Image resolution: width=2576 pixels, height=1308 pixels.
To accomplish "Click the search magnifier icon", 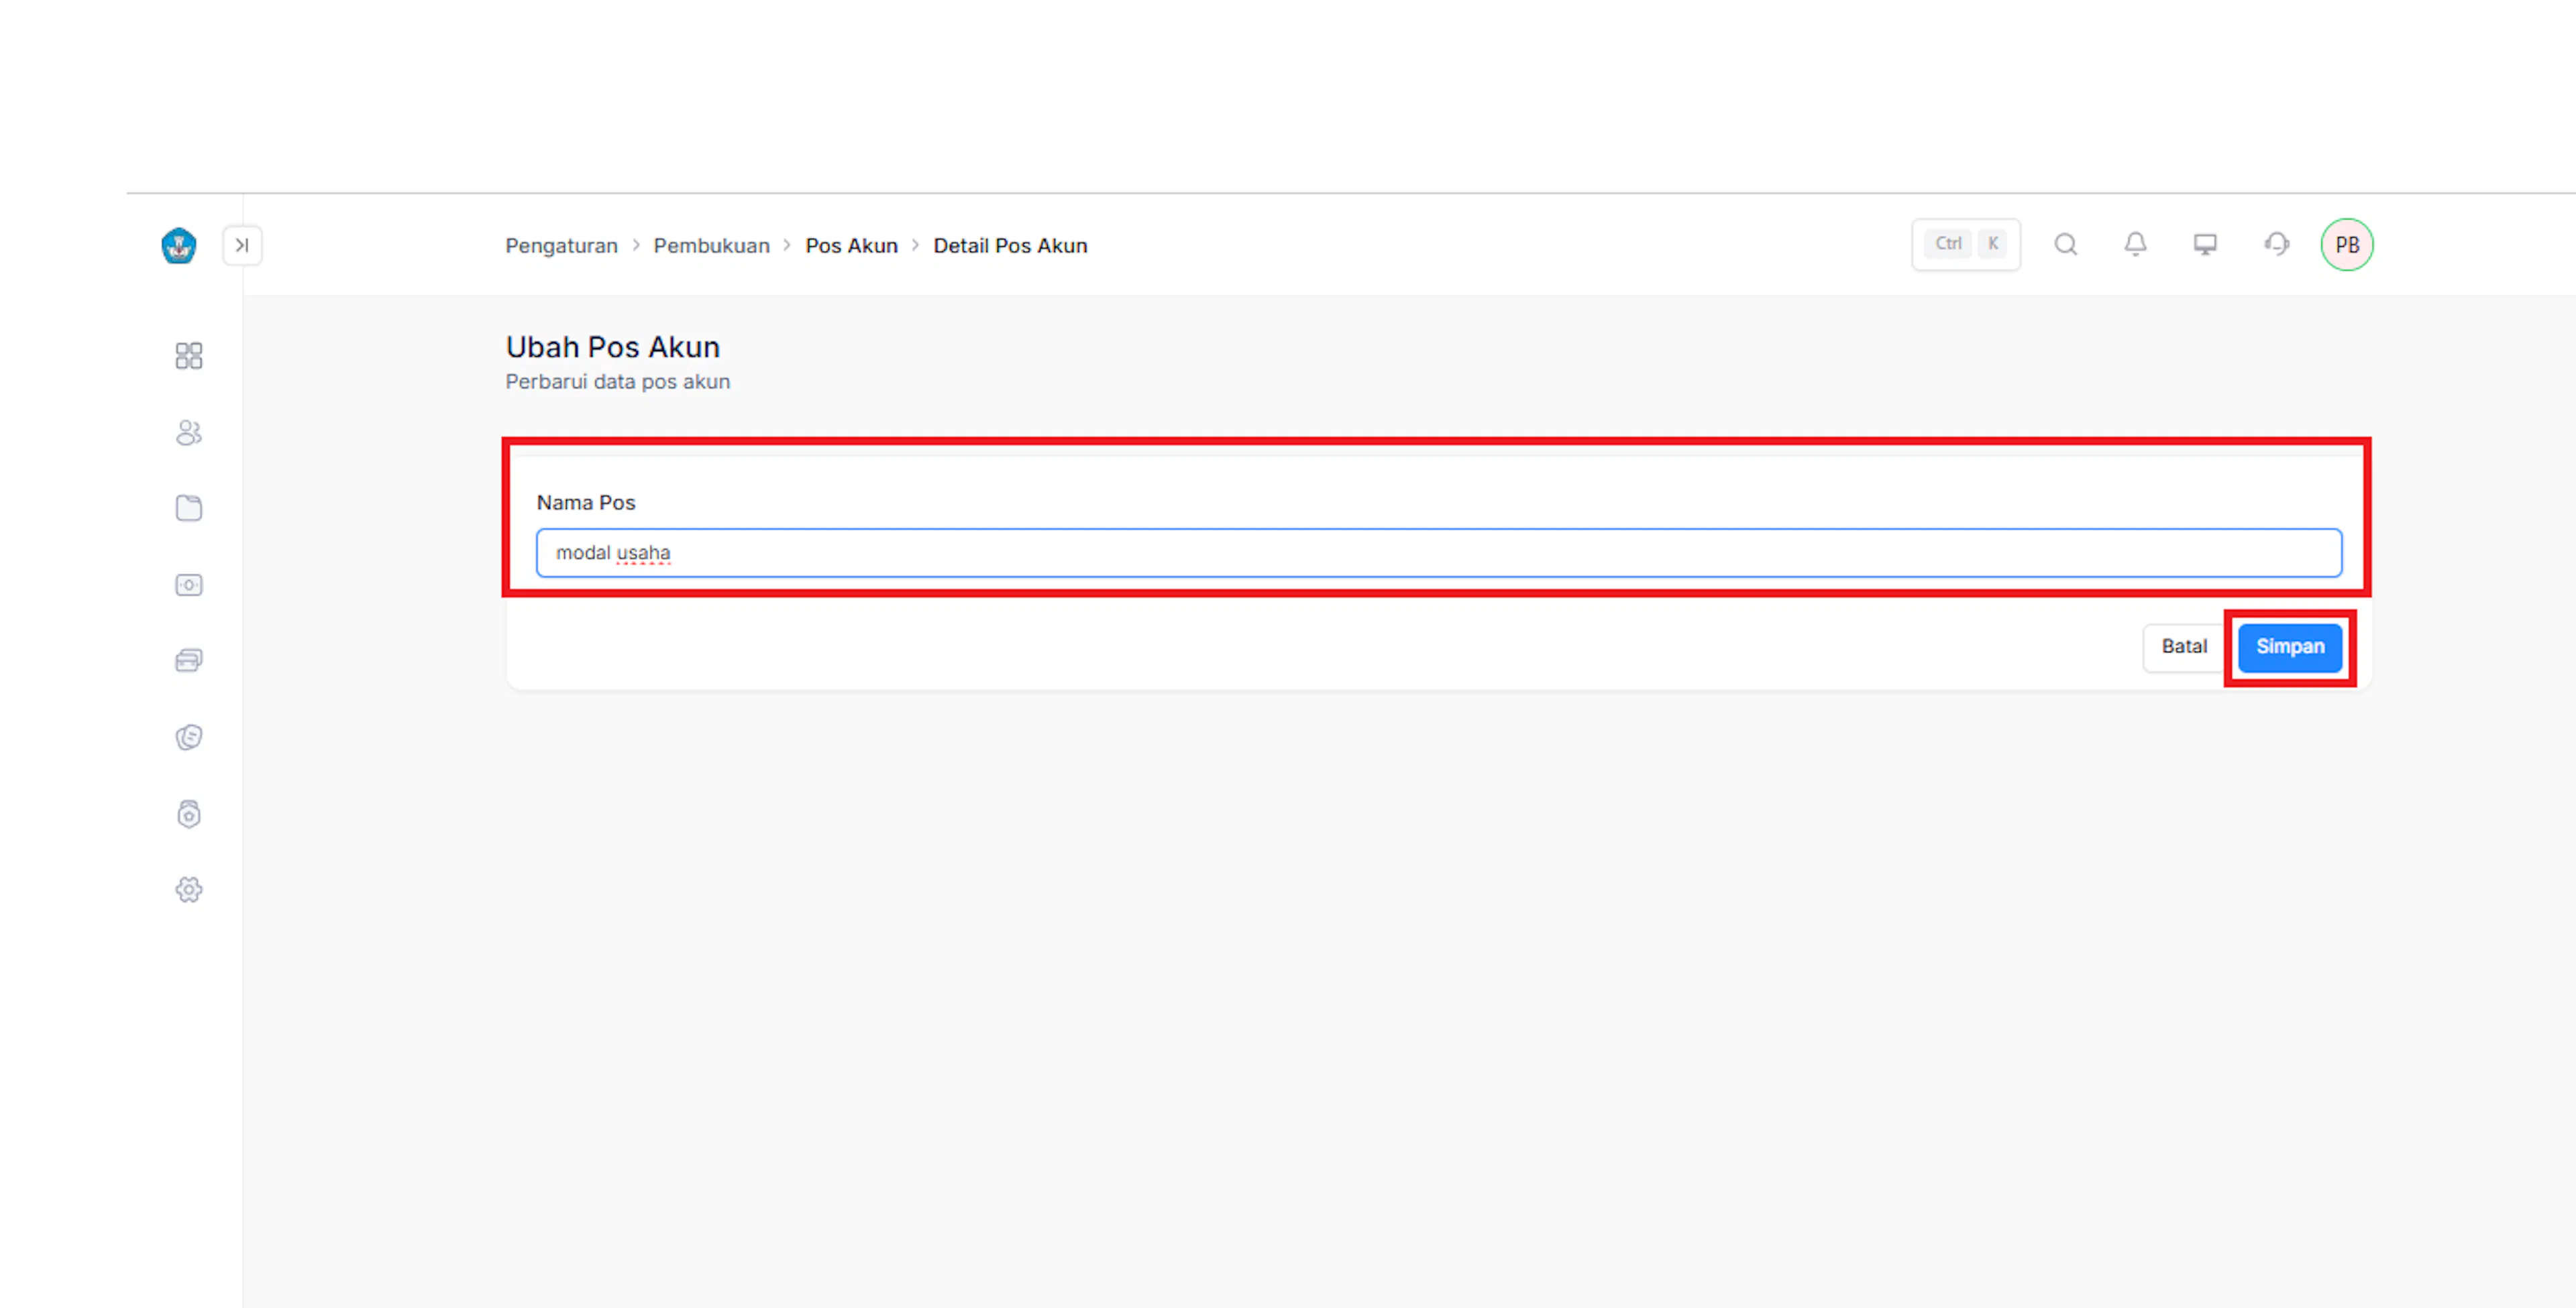I will coord(2065,244).
